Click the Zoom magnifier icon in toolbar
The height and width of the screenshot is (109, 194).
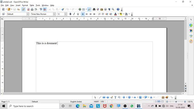coord(113,9)
